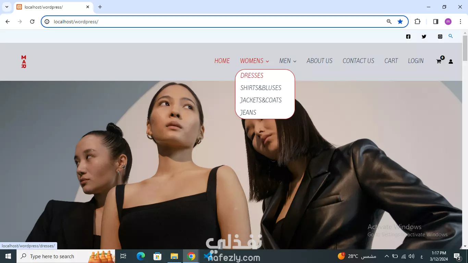
Task: Click the site search magnifier icon
Action: [451, 36]
